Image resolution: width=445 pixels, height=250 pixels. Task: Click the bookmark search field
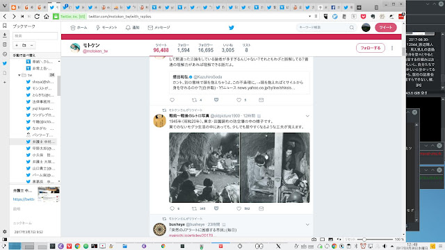(x=35, y=35)
